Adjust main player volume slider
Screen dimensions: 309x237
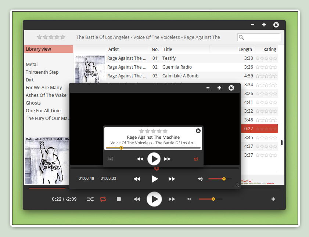click(211, 199)
